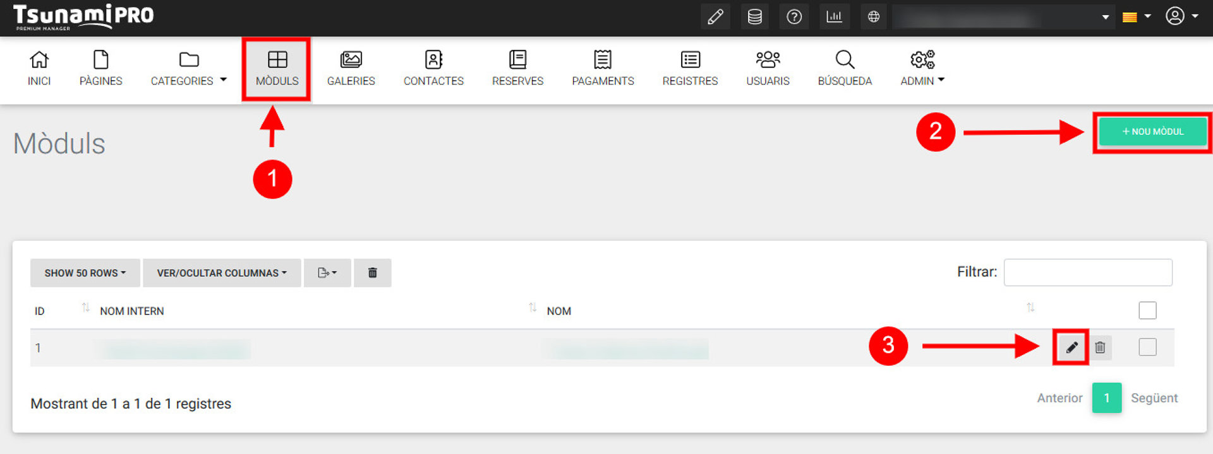This screenshot has height=454, width=1213.
Task: Open the statistics chart icon
Action: click(834, 17)
